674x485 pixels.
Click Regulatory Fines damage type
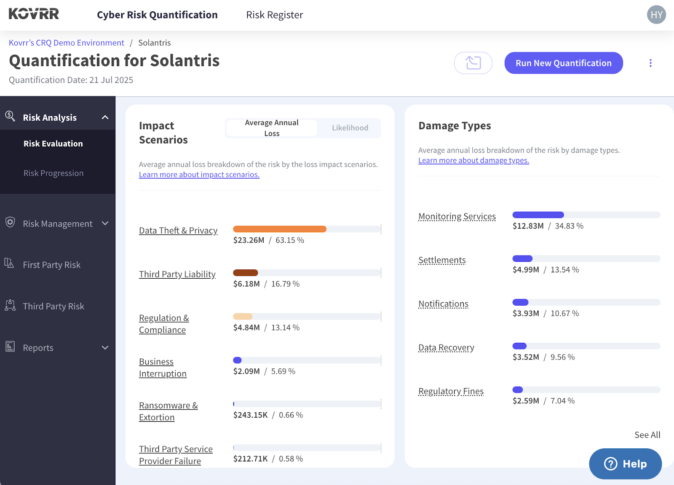coord(451,392)
